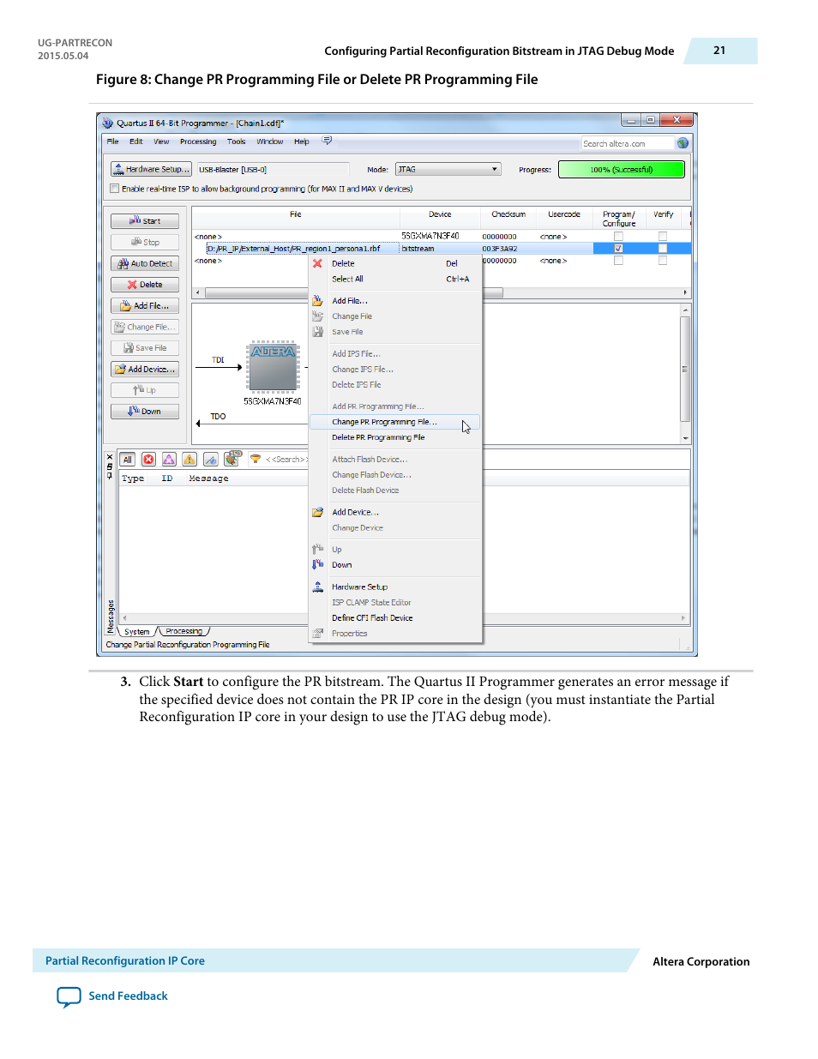This screenshot has height=1059, width=818.
Task: Click the green 100% progress bar
Action: point(622,169)
